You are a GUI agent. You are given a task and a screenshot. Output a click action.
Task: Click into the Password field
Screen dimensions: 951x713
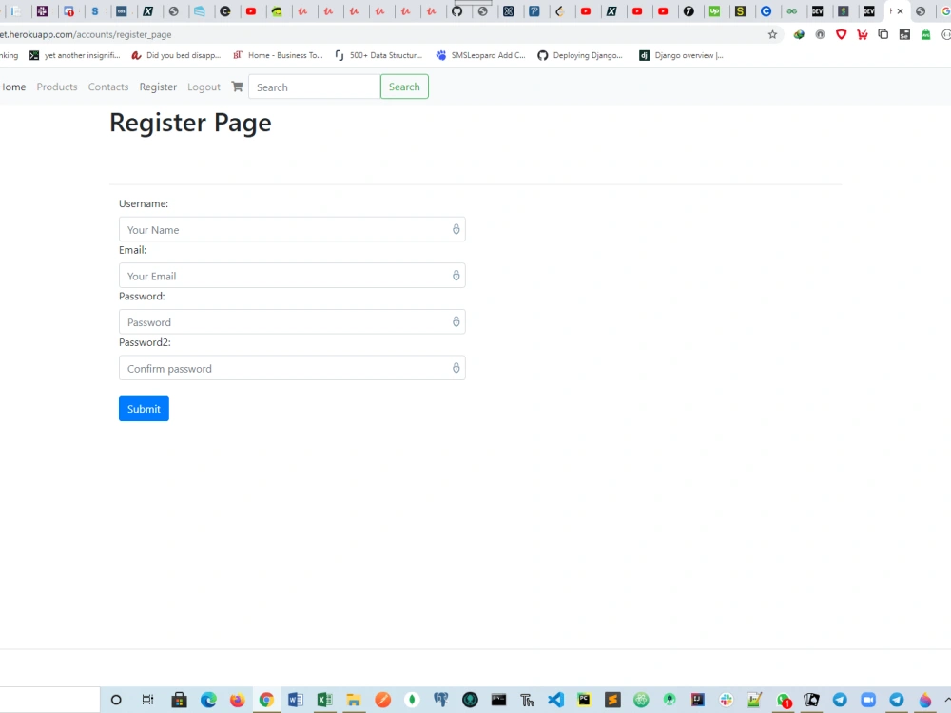(292, 321)
